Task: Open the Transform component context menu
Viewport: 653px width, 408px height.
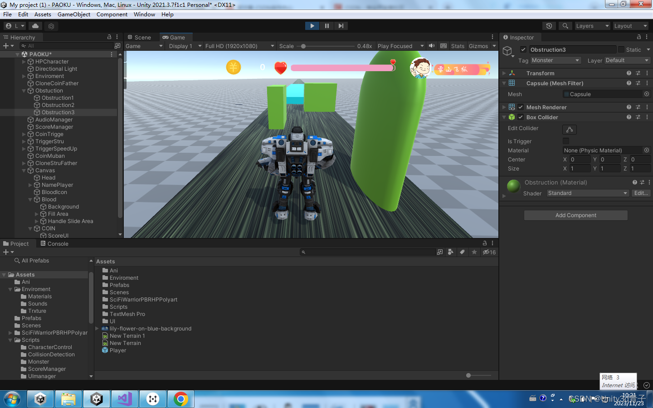Action: [647, 73]
